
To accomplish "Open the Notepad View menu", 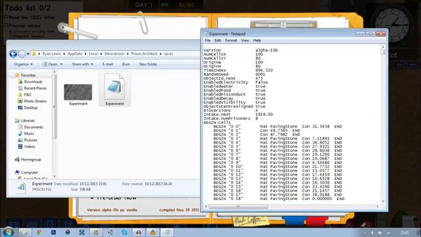I will (x=245, y=40).
